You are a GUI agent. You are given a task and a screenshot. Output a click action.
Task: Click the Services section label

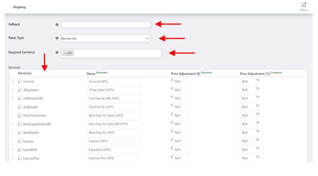[x=14, y=67]
